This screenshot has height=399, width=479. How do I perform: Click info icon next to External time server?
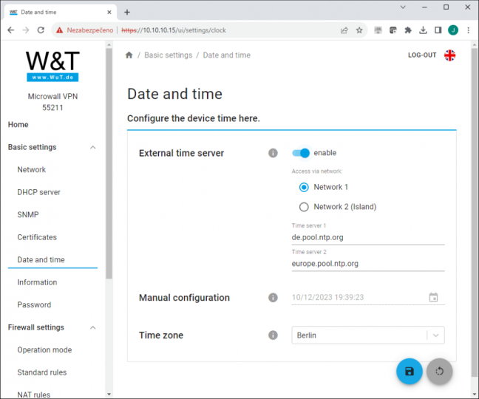point(273,153)
